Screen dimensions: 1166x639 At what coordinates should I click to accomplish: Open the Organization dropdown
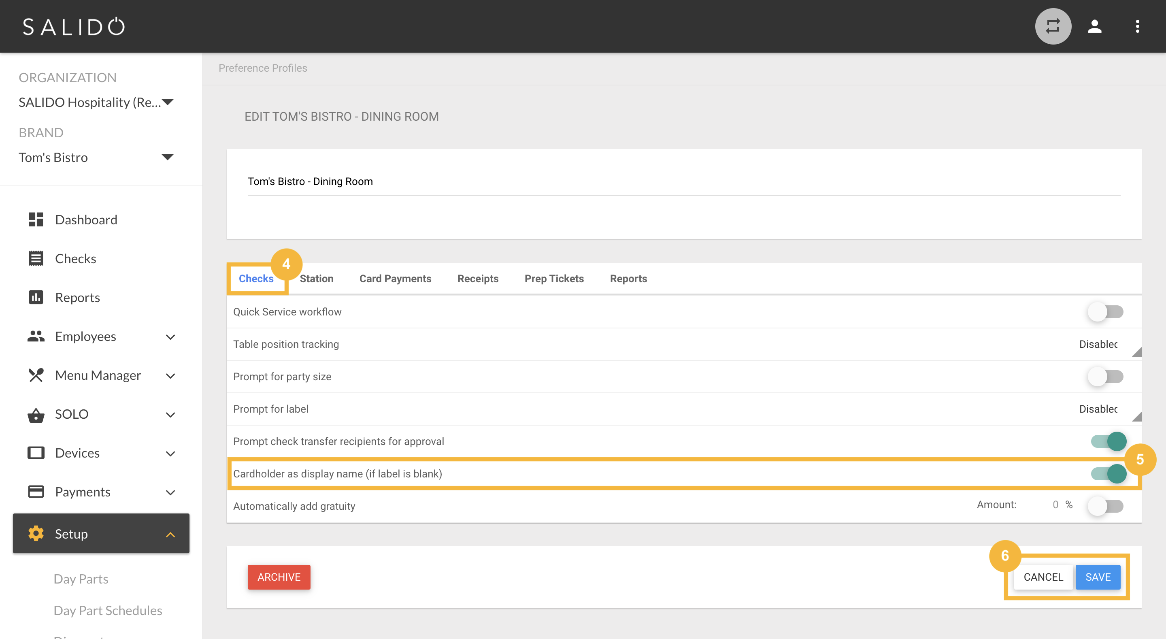[96, 102]
